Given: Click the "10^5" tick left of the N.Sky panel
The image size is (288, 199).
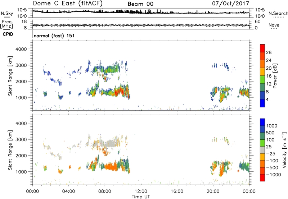Looking at the screenshot, I should click(x=22, y=10).
